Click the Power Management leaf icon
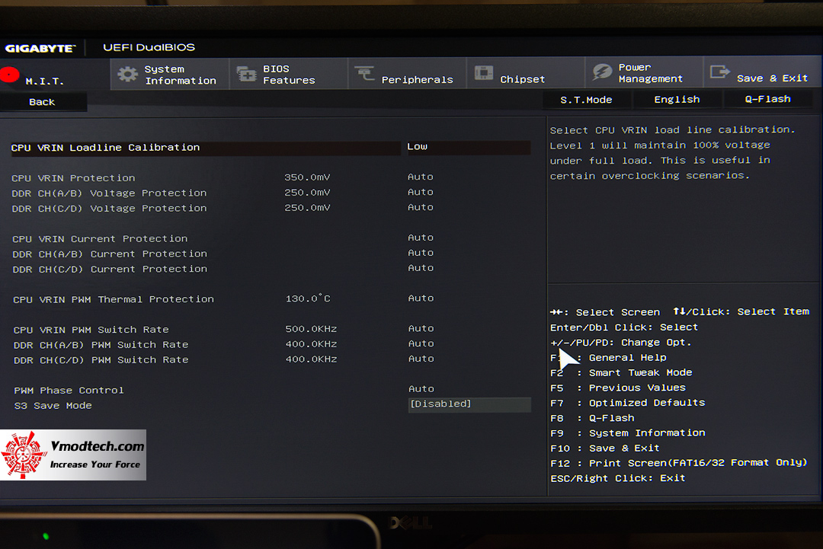Screen dimensions: 823x549 [602, 72]
